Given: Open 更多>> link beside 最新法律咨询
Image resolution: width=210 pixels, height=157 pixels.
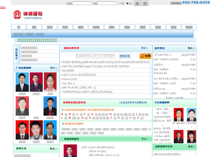Looking at the screenshot, I should [x=145, y=48].
